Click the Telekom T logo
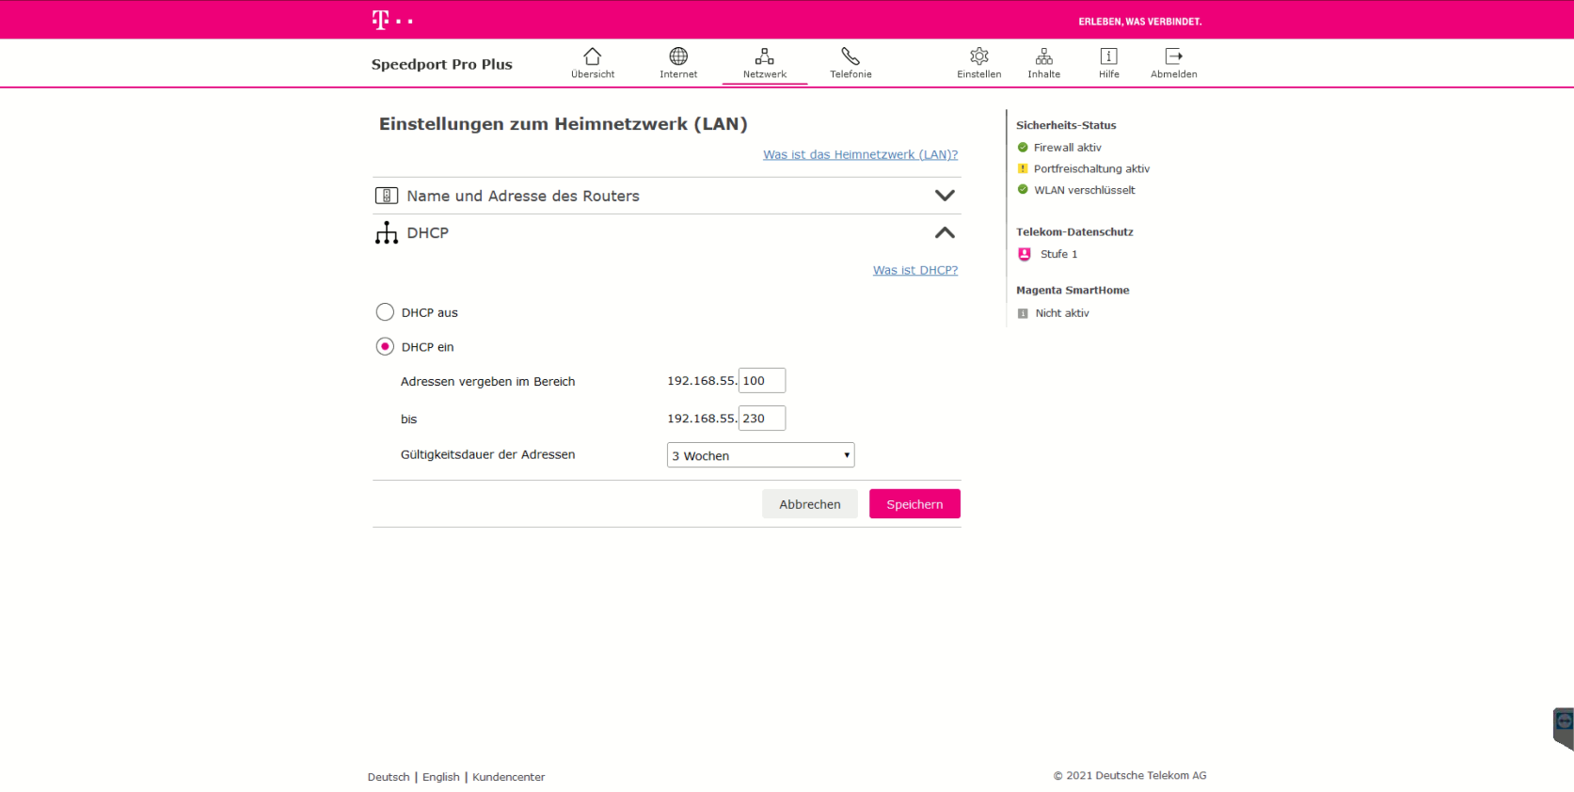This screenshot has width=1574, height=792. click(x=381, y=20)
